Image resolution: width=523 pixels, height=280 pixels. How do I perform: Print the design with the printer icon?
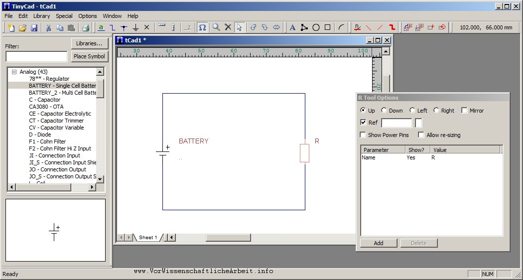[x=86, y=28]
